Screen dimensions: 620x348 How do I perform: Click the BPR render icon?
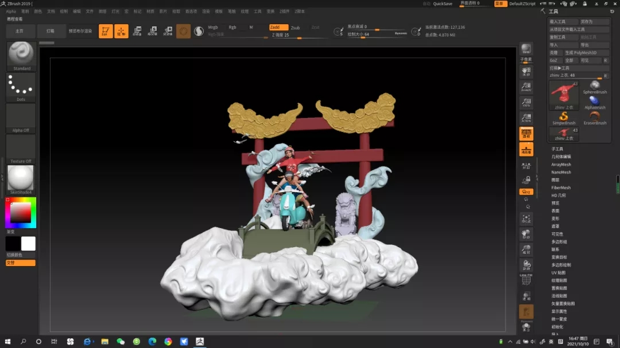coord(526,49)
